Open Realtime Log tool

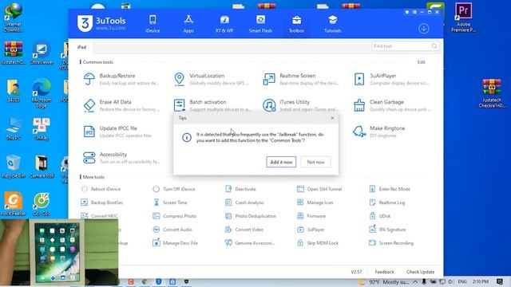387,202
